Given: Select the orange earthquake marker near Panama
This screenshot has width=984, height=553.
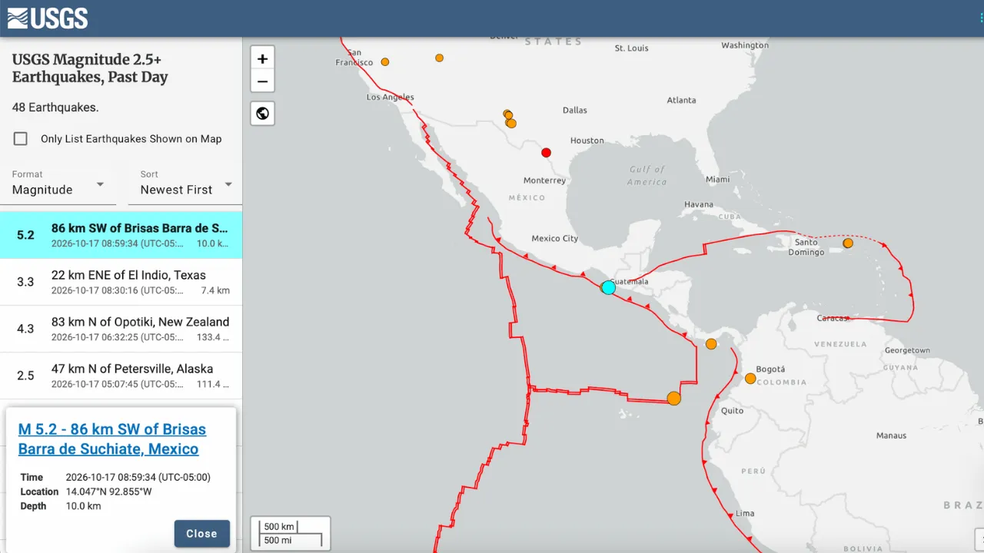Looking at the screenshot, I should coord(711,343).
